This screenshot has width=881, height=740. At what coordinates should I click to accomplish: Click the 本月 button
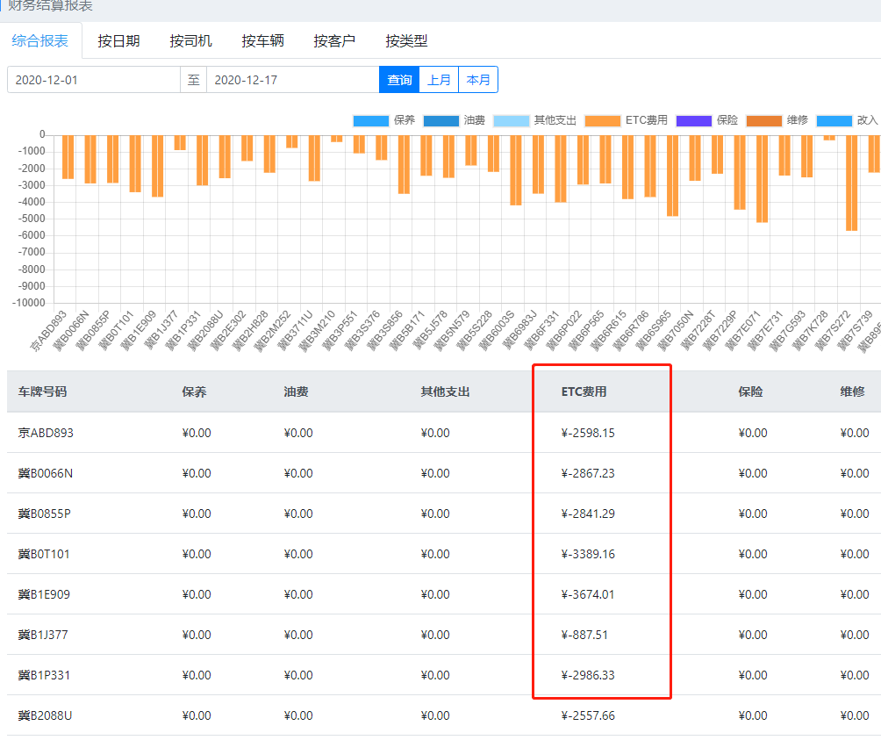click(x=478, y=80)
